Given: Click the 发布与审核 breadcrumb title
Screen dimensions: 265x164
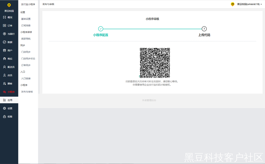Looking at the screenshot, I should point(48,4).
